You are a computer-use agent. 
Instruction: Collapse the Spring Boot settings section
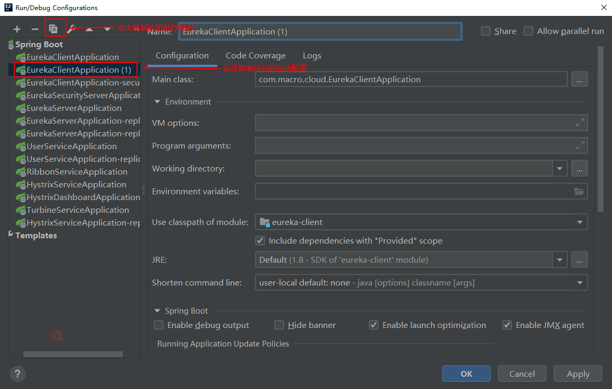(157, 311)
